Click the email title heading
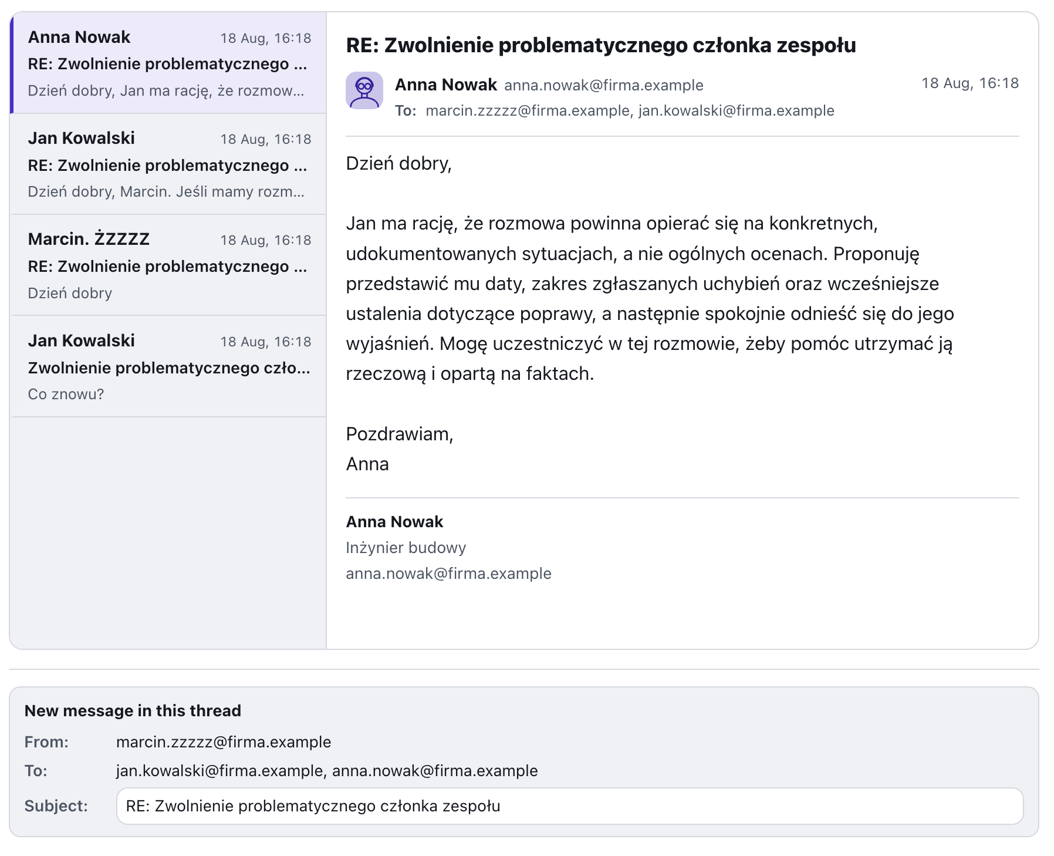Screen dimensions: 1054x856 (600, 45)
